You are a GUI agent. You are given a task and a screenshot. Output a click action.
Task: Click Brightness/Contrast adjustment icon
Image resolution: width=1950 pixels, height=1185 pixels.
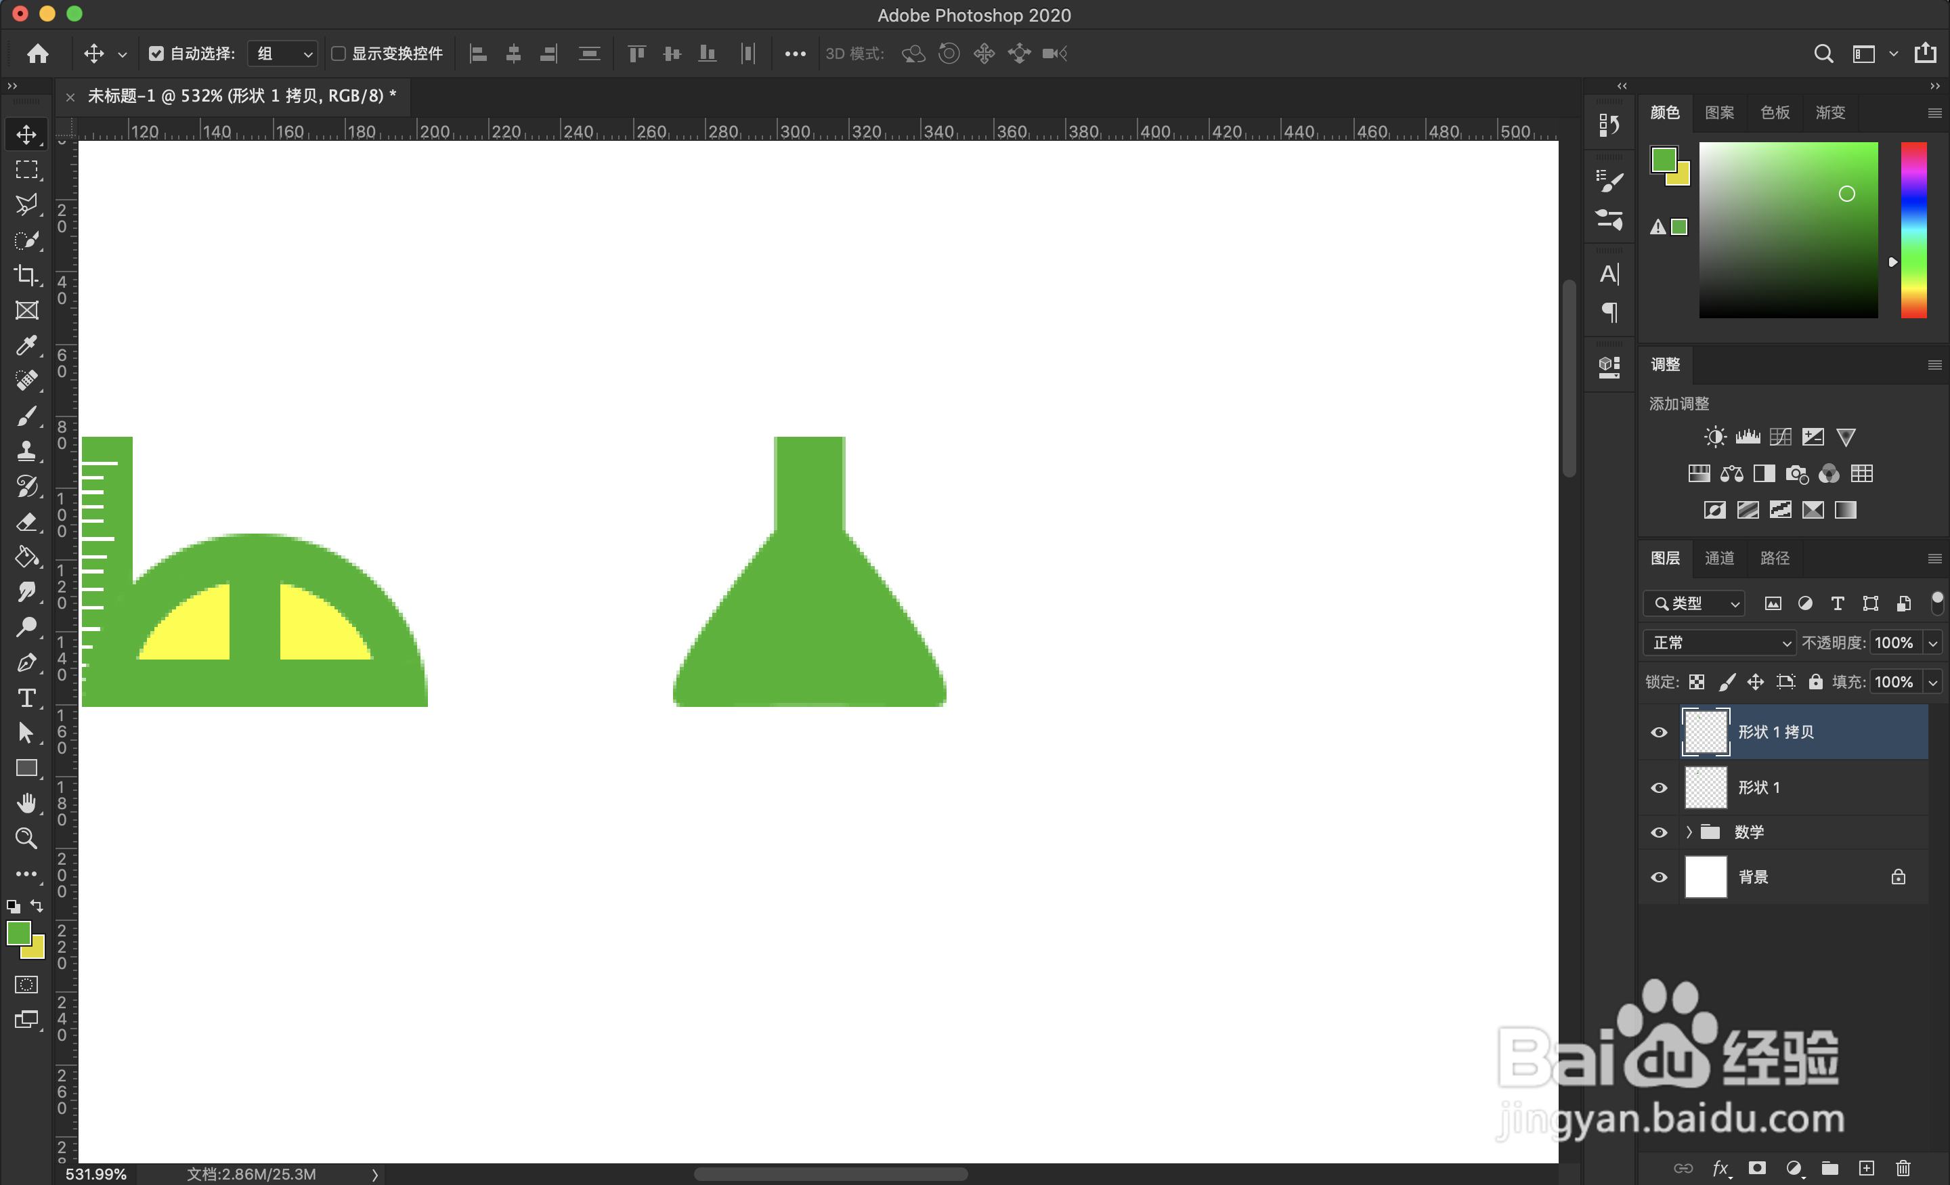click(x=1714, y=437)
